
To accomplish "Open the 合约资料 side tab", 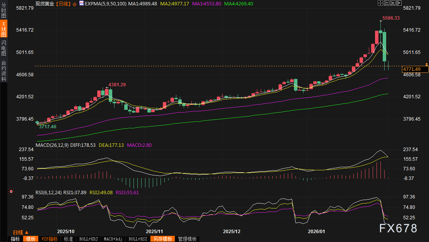I will [3, 71].
